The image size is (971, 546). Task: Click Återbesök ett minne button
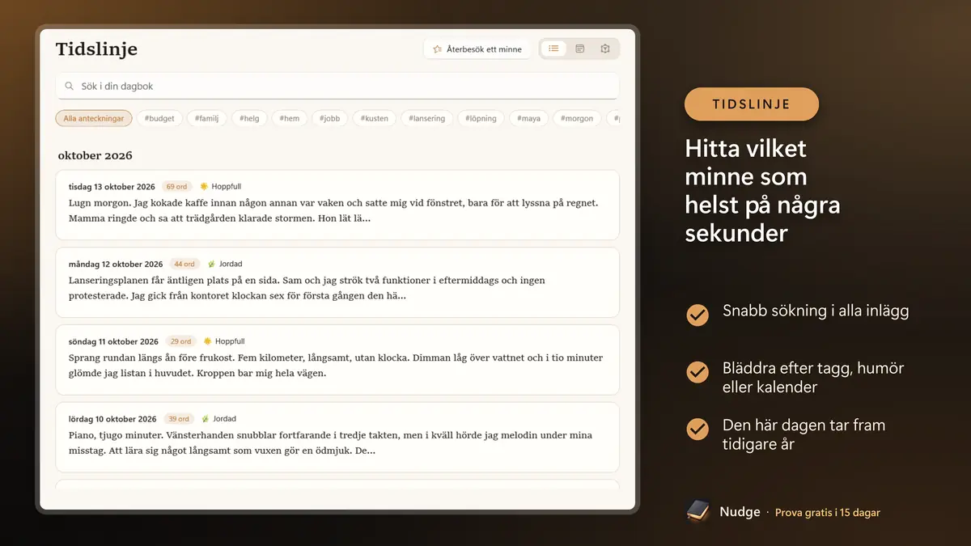pyautogui.click(x=477, y=49)
